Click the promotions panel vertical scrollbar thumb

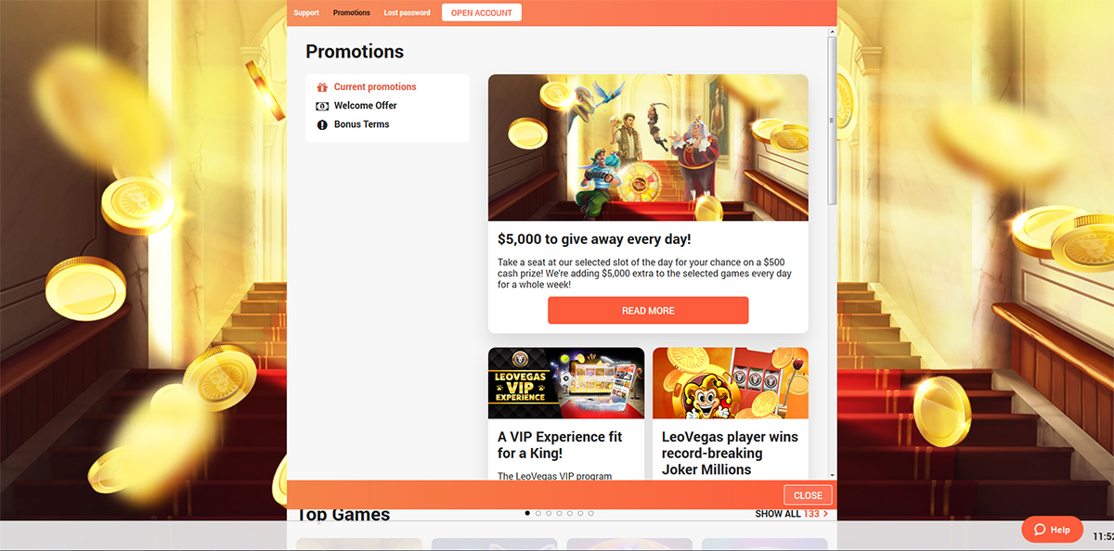click(832, 121)
